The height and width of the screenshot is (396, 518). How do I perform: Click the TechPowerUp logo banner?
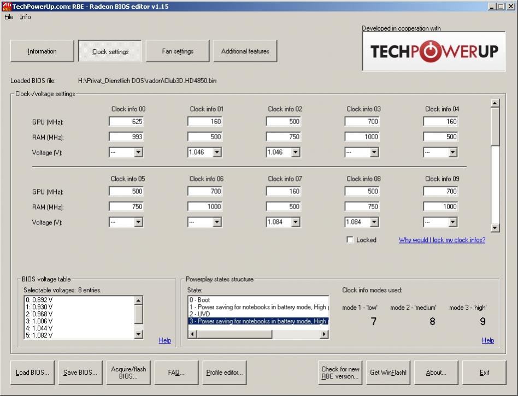coord(434,51)
